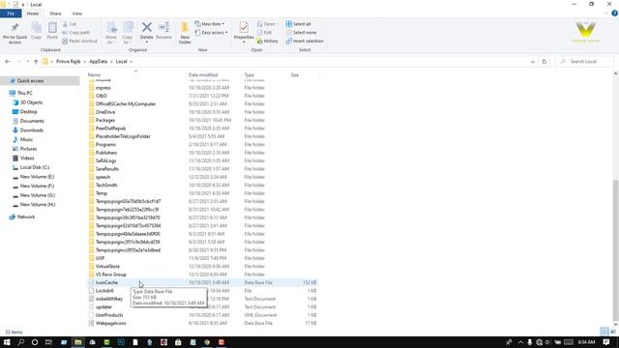Select This PC in navigation pane
The width and height of the screenshot is (619, 348).
[x=25, y=93]
